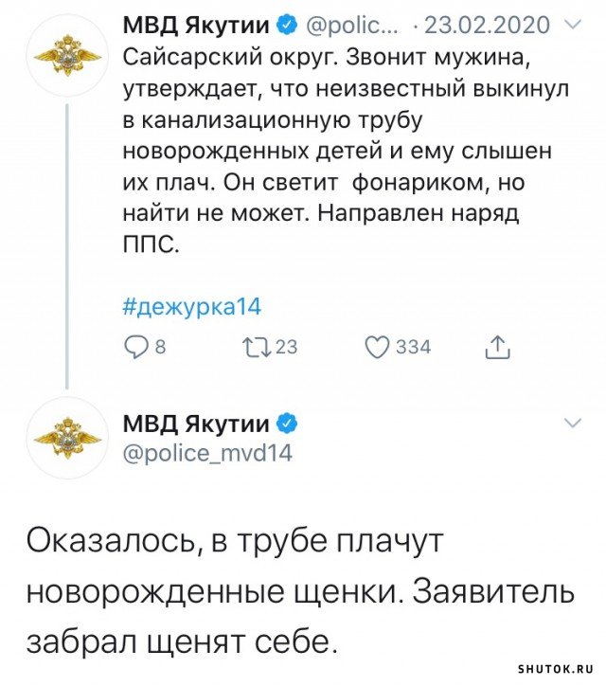Expand the chevron menu on the first tweet
The image size is (606, 686).
(573, 25)
